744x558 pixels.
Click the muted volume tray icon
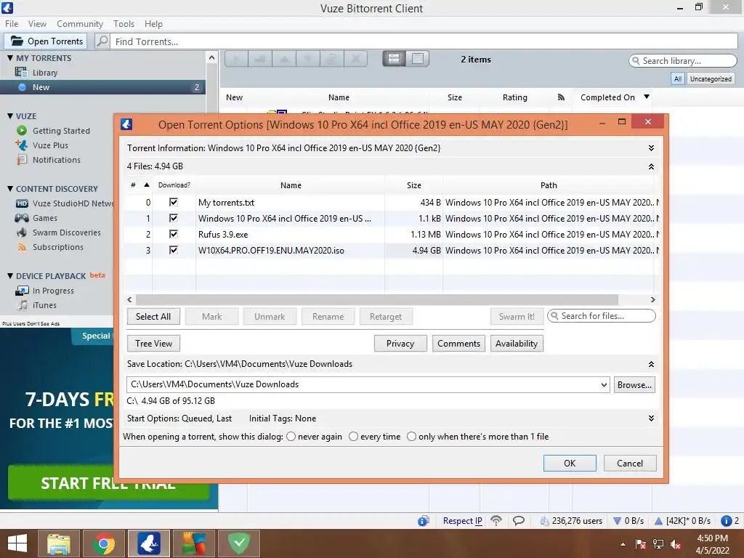[x=676, y=544]
